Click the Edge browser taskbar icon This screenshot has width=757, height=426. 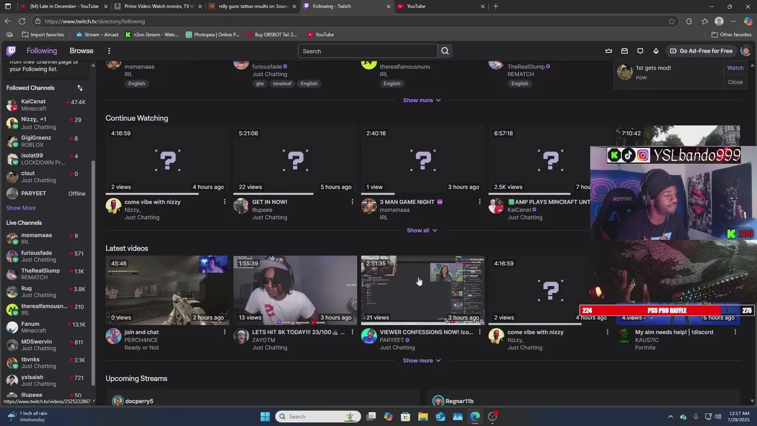pyautogui.click(x=475, y=417)
